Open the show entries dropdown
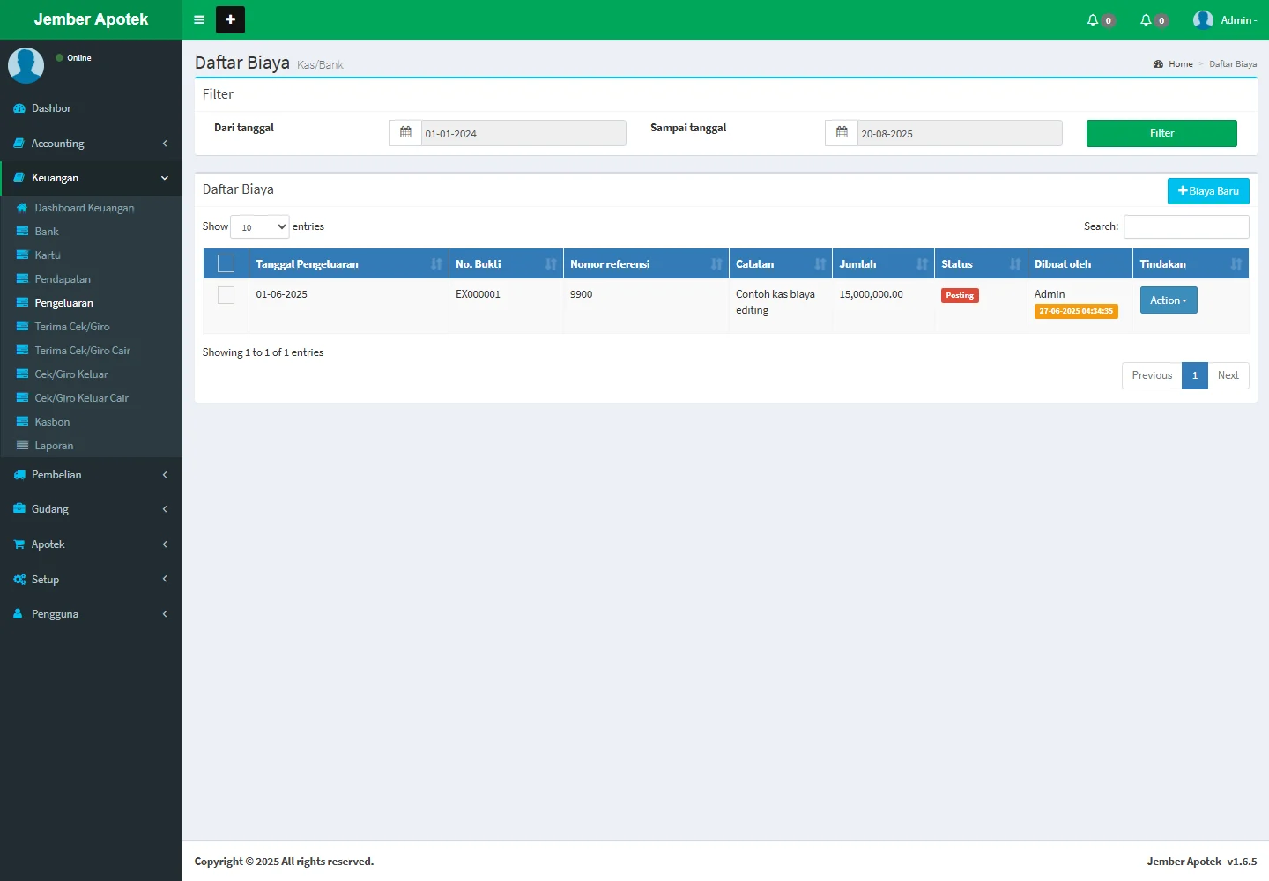 259,226
